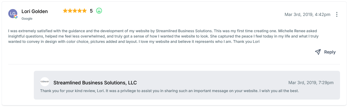Open reviewer name Lori Golden
348x107 pixels.
(x=35, y=11)
